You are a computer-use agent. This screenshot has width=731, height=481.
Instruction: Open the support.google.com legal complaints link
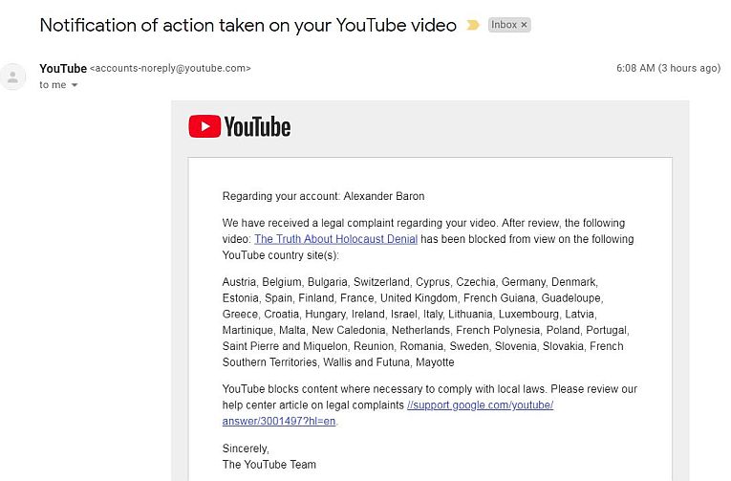pos(480,405)
